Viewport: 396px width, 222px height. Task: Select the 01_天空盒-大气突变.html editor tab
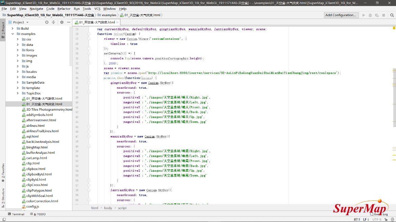tap(96, 22)
